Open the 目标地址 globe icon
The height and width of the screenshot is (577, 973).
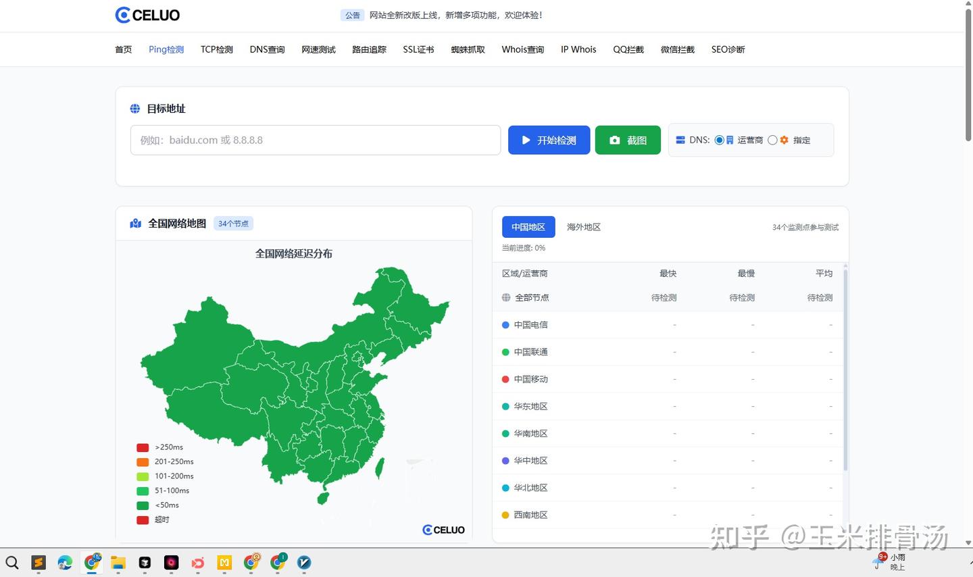pos(135,108)
